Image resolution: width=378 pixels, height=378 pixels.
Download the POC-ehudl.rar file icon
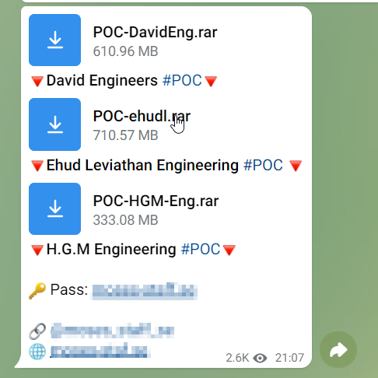click(x=54, y=124)
